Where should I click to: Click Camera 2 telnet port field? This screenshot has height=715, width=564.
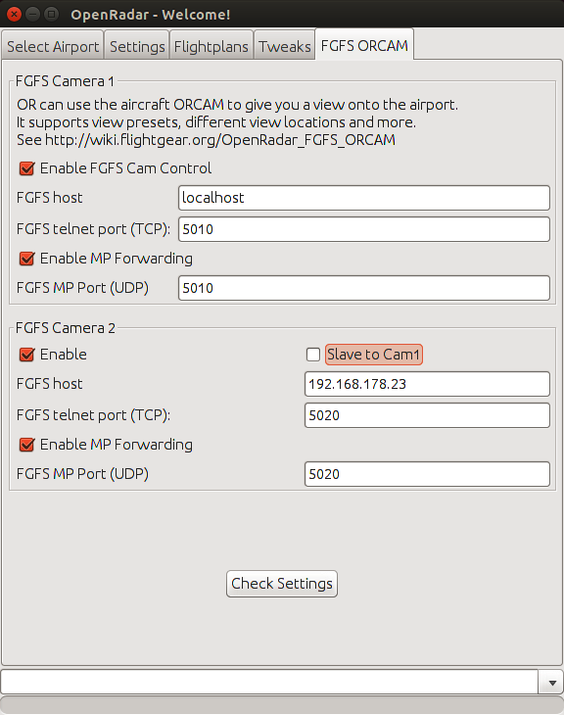click(427, 415)
